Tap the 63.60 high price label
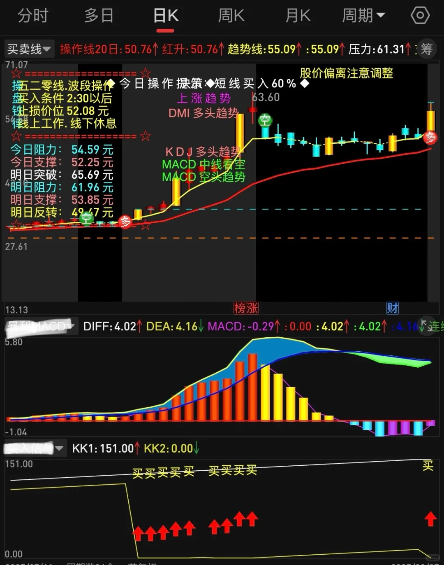444x565 pixels. click(266, 97)
